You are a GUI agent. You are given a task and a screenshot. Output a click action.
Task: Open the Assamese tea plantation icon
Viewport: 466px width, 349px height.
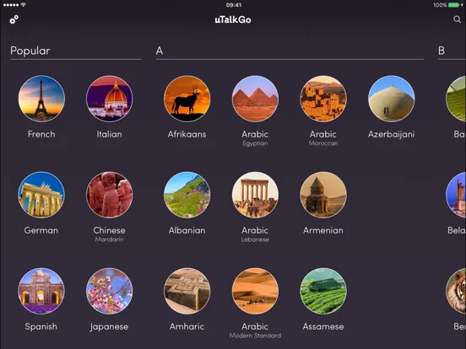pyautogui.click(x=323, y=291)
